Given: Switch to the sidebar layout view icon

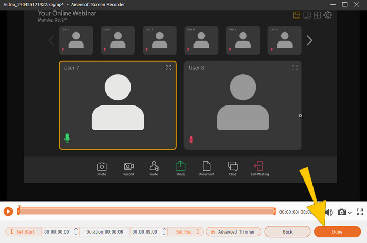Looking at the screenshot, I should (x=307, y=15).
